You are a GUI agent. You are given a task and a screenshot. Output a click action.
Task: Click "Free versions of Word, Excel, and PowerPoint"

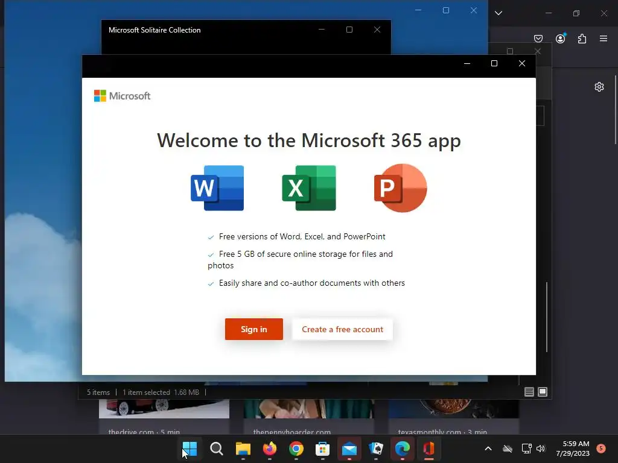pos(302,236)
